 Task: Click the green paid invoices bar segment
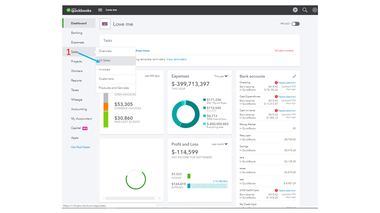[106, 119]
